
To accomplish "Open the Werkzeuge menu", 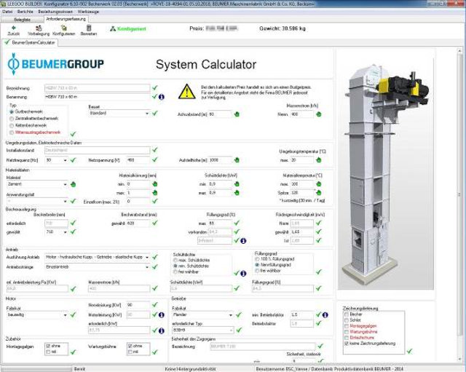I will (x=88, y=12).
